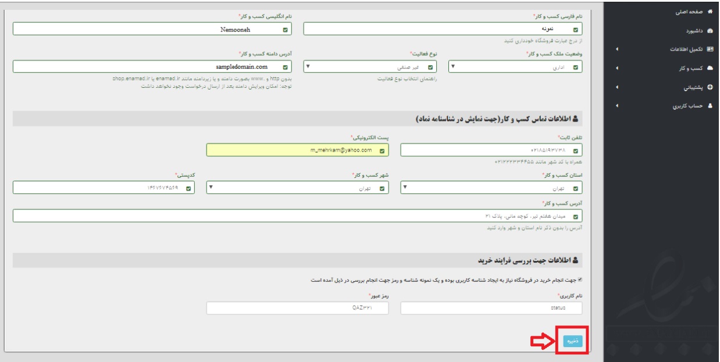Click the green check icon in the postal code field

point(188,188)
